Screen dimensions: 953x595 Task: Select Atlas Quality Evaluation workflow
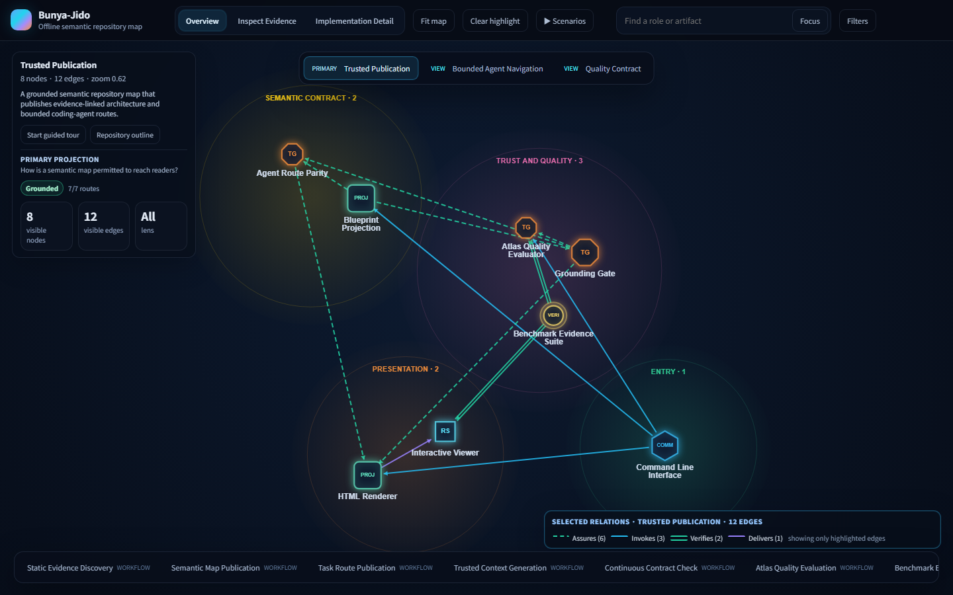tap(815, 568)
